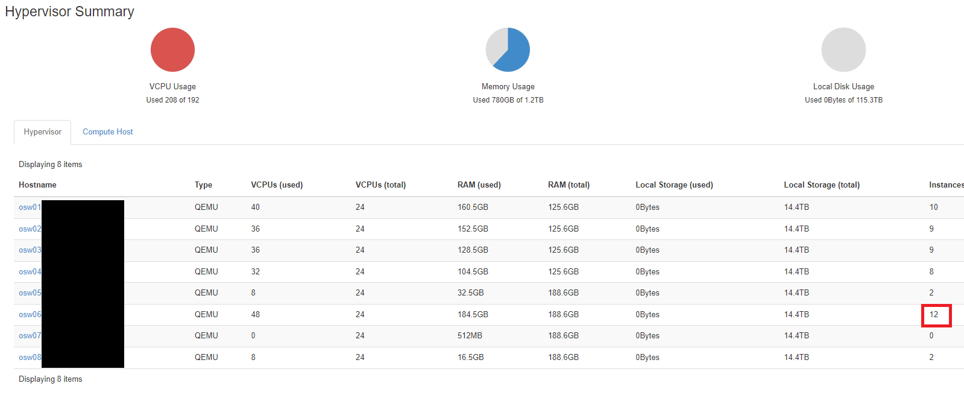The image size is (964, 395).
Task: Open hostname link osw04
Action: coord(30,272)
